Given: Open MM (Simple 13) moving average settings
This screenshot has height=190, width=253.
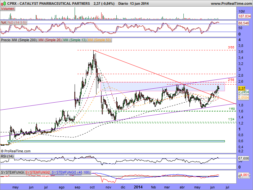Looking at the screenshot, I should click(75, 40).
